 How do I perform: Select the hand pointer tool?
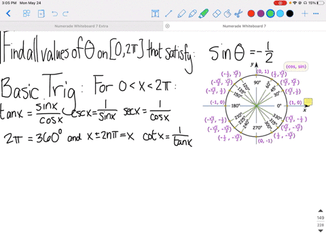228,14
